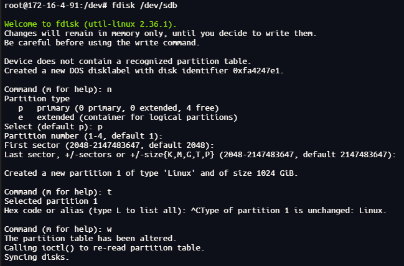This screenshot has height=266, width=404.
Task: Click the disk identifier 0xfa4247e1
Action: tap(256, 70)
